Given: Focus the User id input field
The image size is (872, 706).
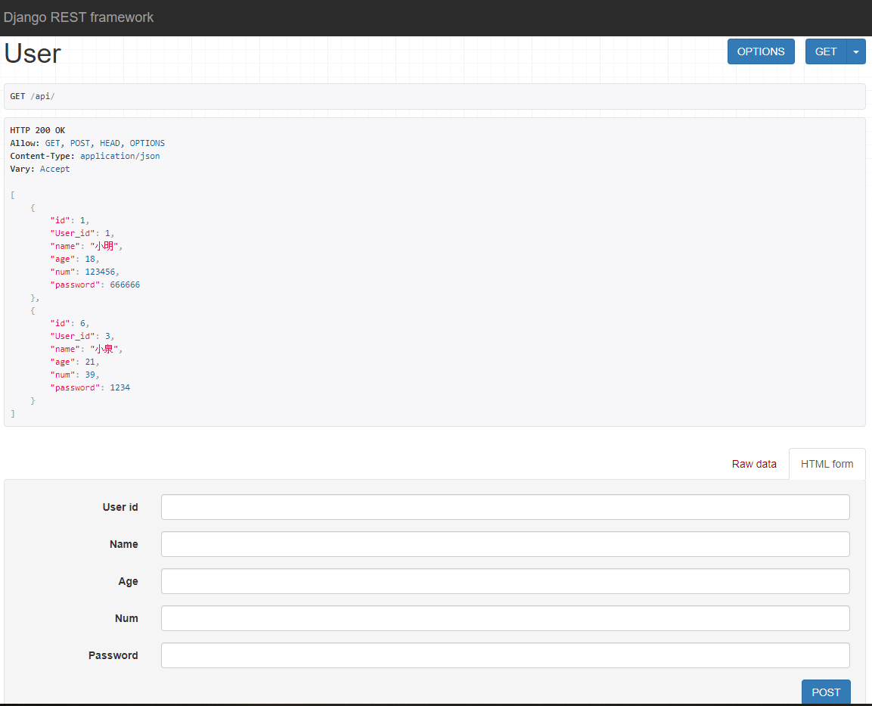Looking at the screenshot, I should 505,507.
